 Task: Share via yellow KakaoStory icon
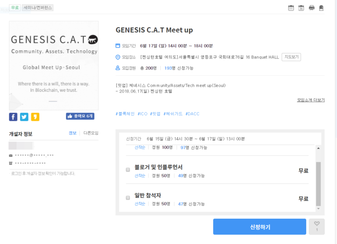pos(35,117)
